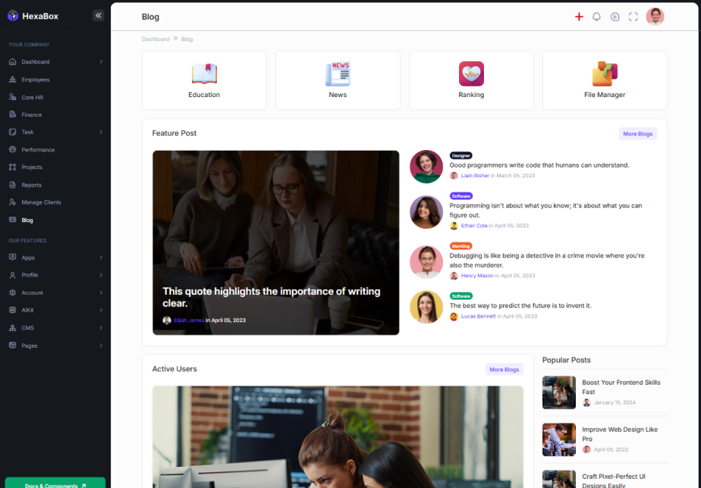
Task: Click the red plus icon in header
Action: [579, 17]
